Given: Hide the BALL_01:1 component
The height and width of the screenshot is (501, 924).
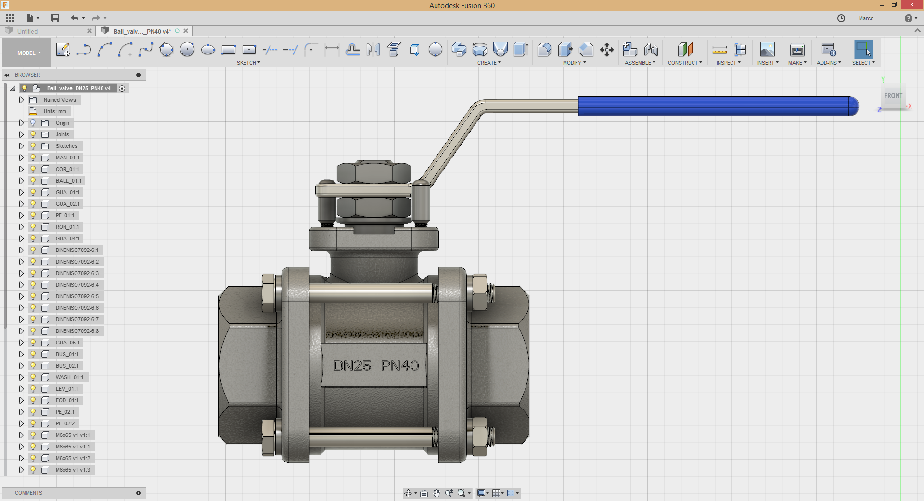Looking at the screenshot, I should 33,181.
